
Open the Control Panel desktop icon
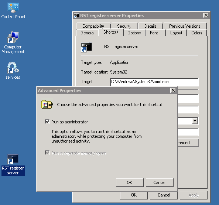(13, 11)
